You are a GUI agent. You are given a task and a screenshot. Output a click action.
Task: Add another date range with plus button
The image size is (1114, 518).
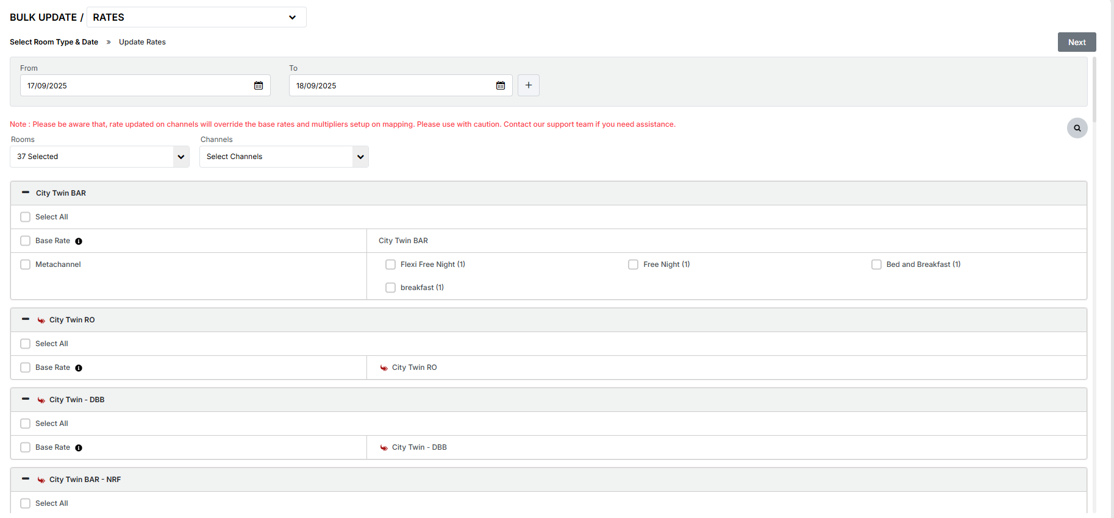pyautogui.click(x=529, y=85)
